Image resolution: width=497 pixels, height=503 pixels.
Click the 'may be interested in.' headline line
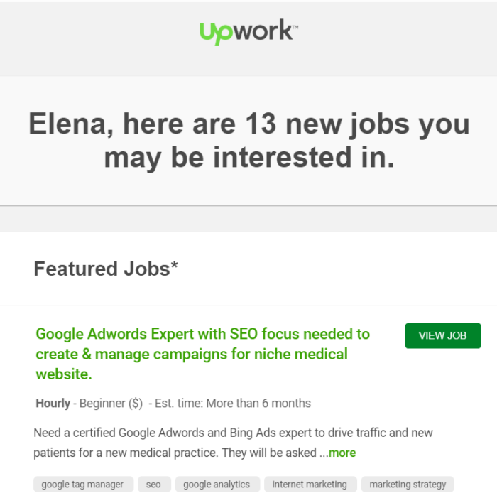pyautogui.click(x=248, y=157)
